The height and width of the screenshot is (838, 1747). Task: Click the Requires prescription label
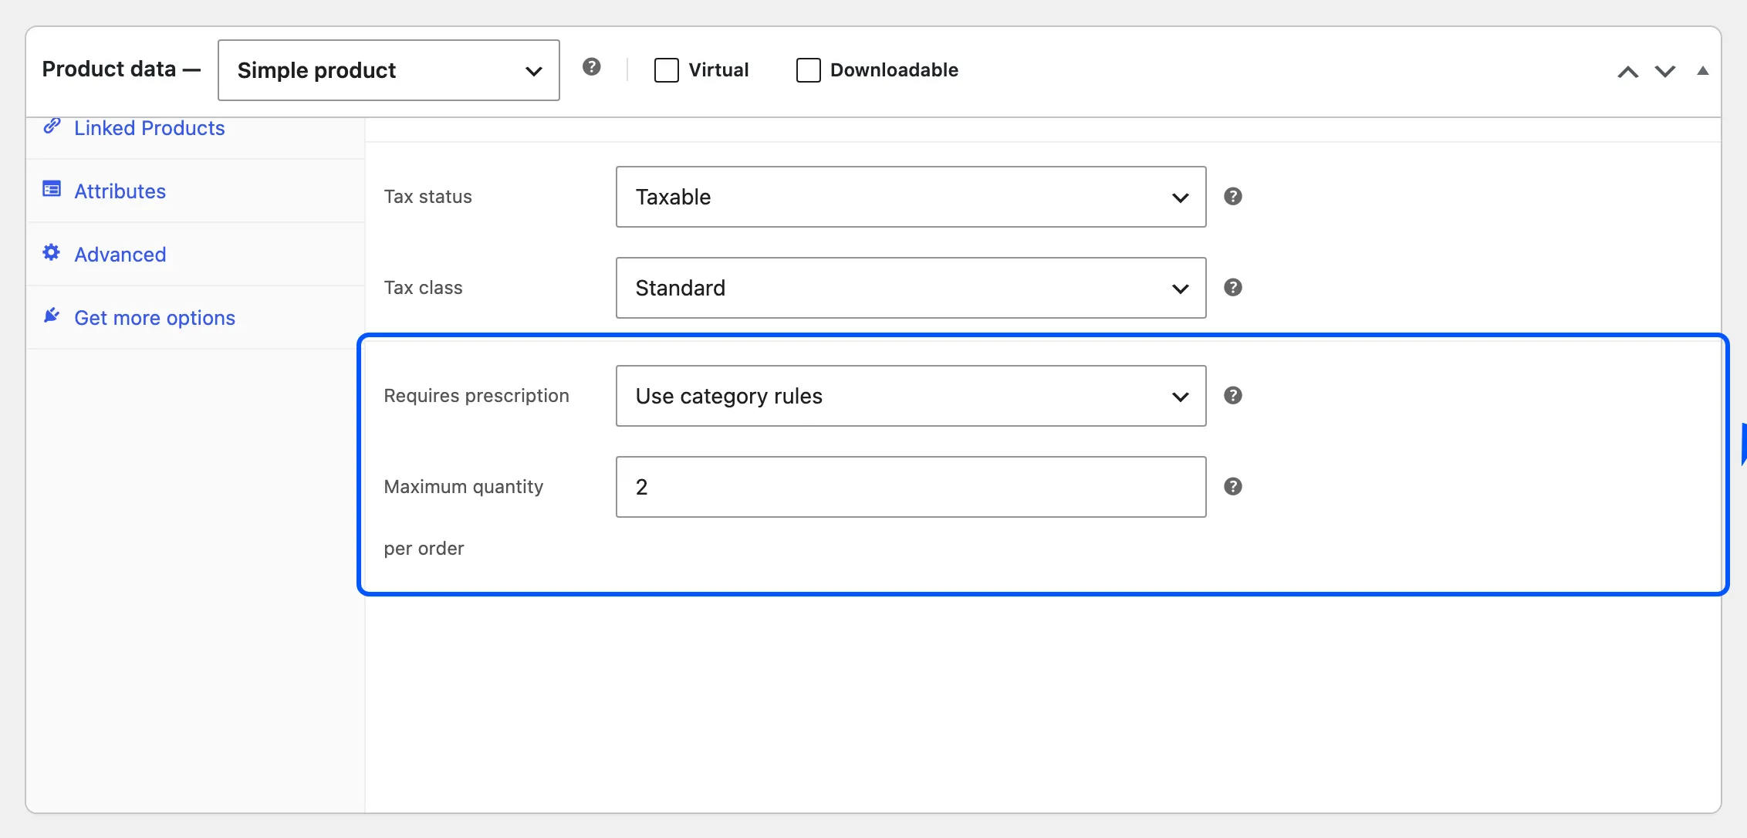(x=477, y=396)
